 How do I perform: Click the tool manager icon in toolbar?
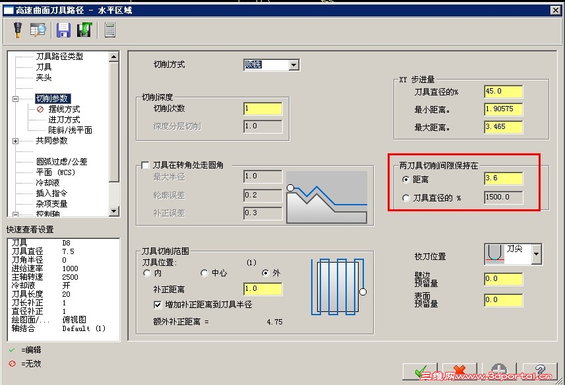coord(17,30)
